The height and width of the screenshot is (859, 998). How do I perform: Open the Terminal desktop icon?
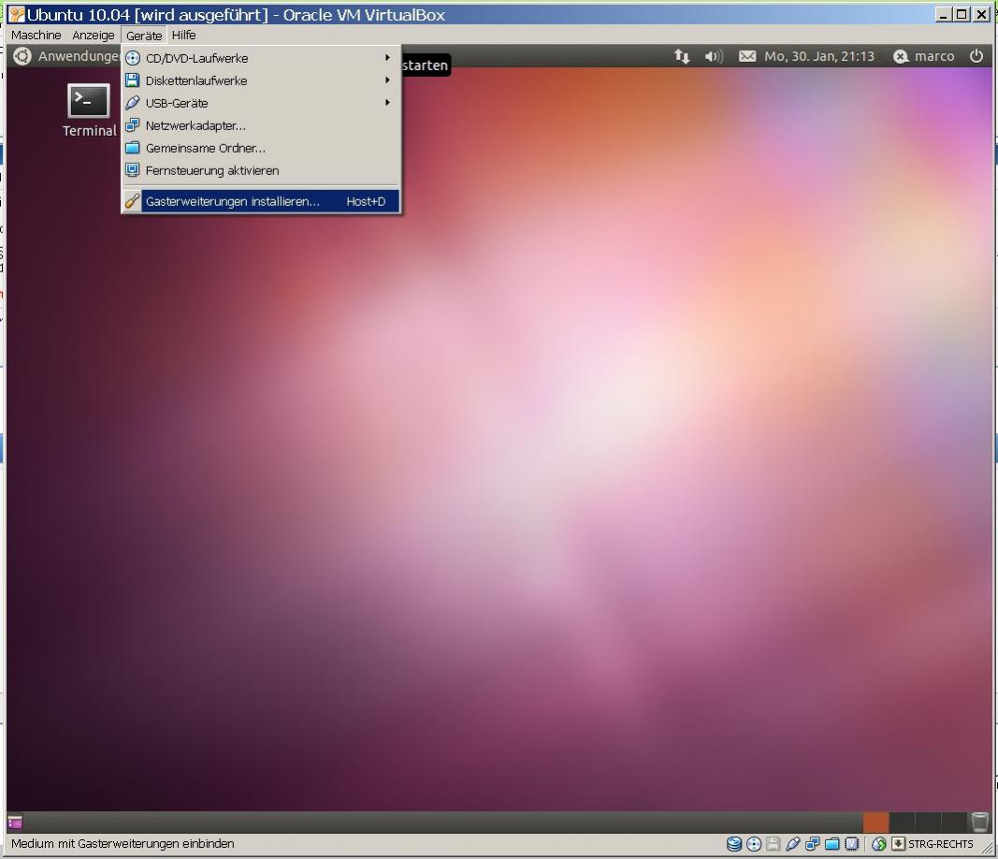point(89,110)
